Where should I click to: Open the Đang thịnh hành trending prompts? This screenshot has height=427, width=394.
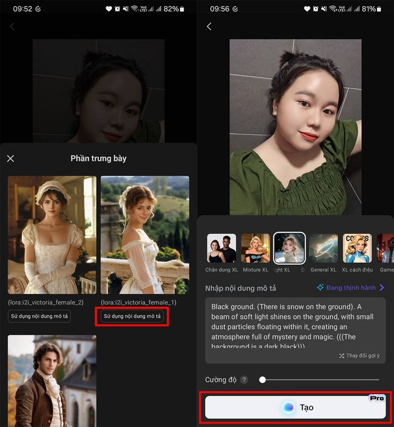click(x=351, y=287)
